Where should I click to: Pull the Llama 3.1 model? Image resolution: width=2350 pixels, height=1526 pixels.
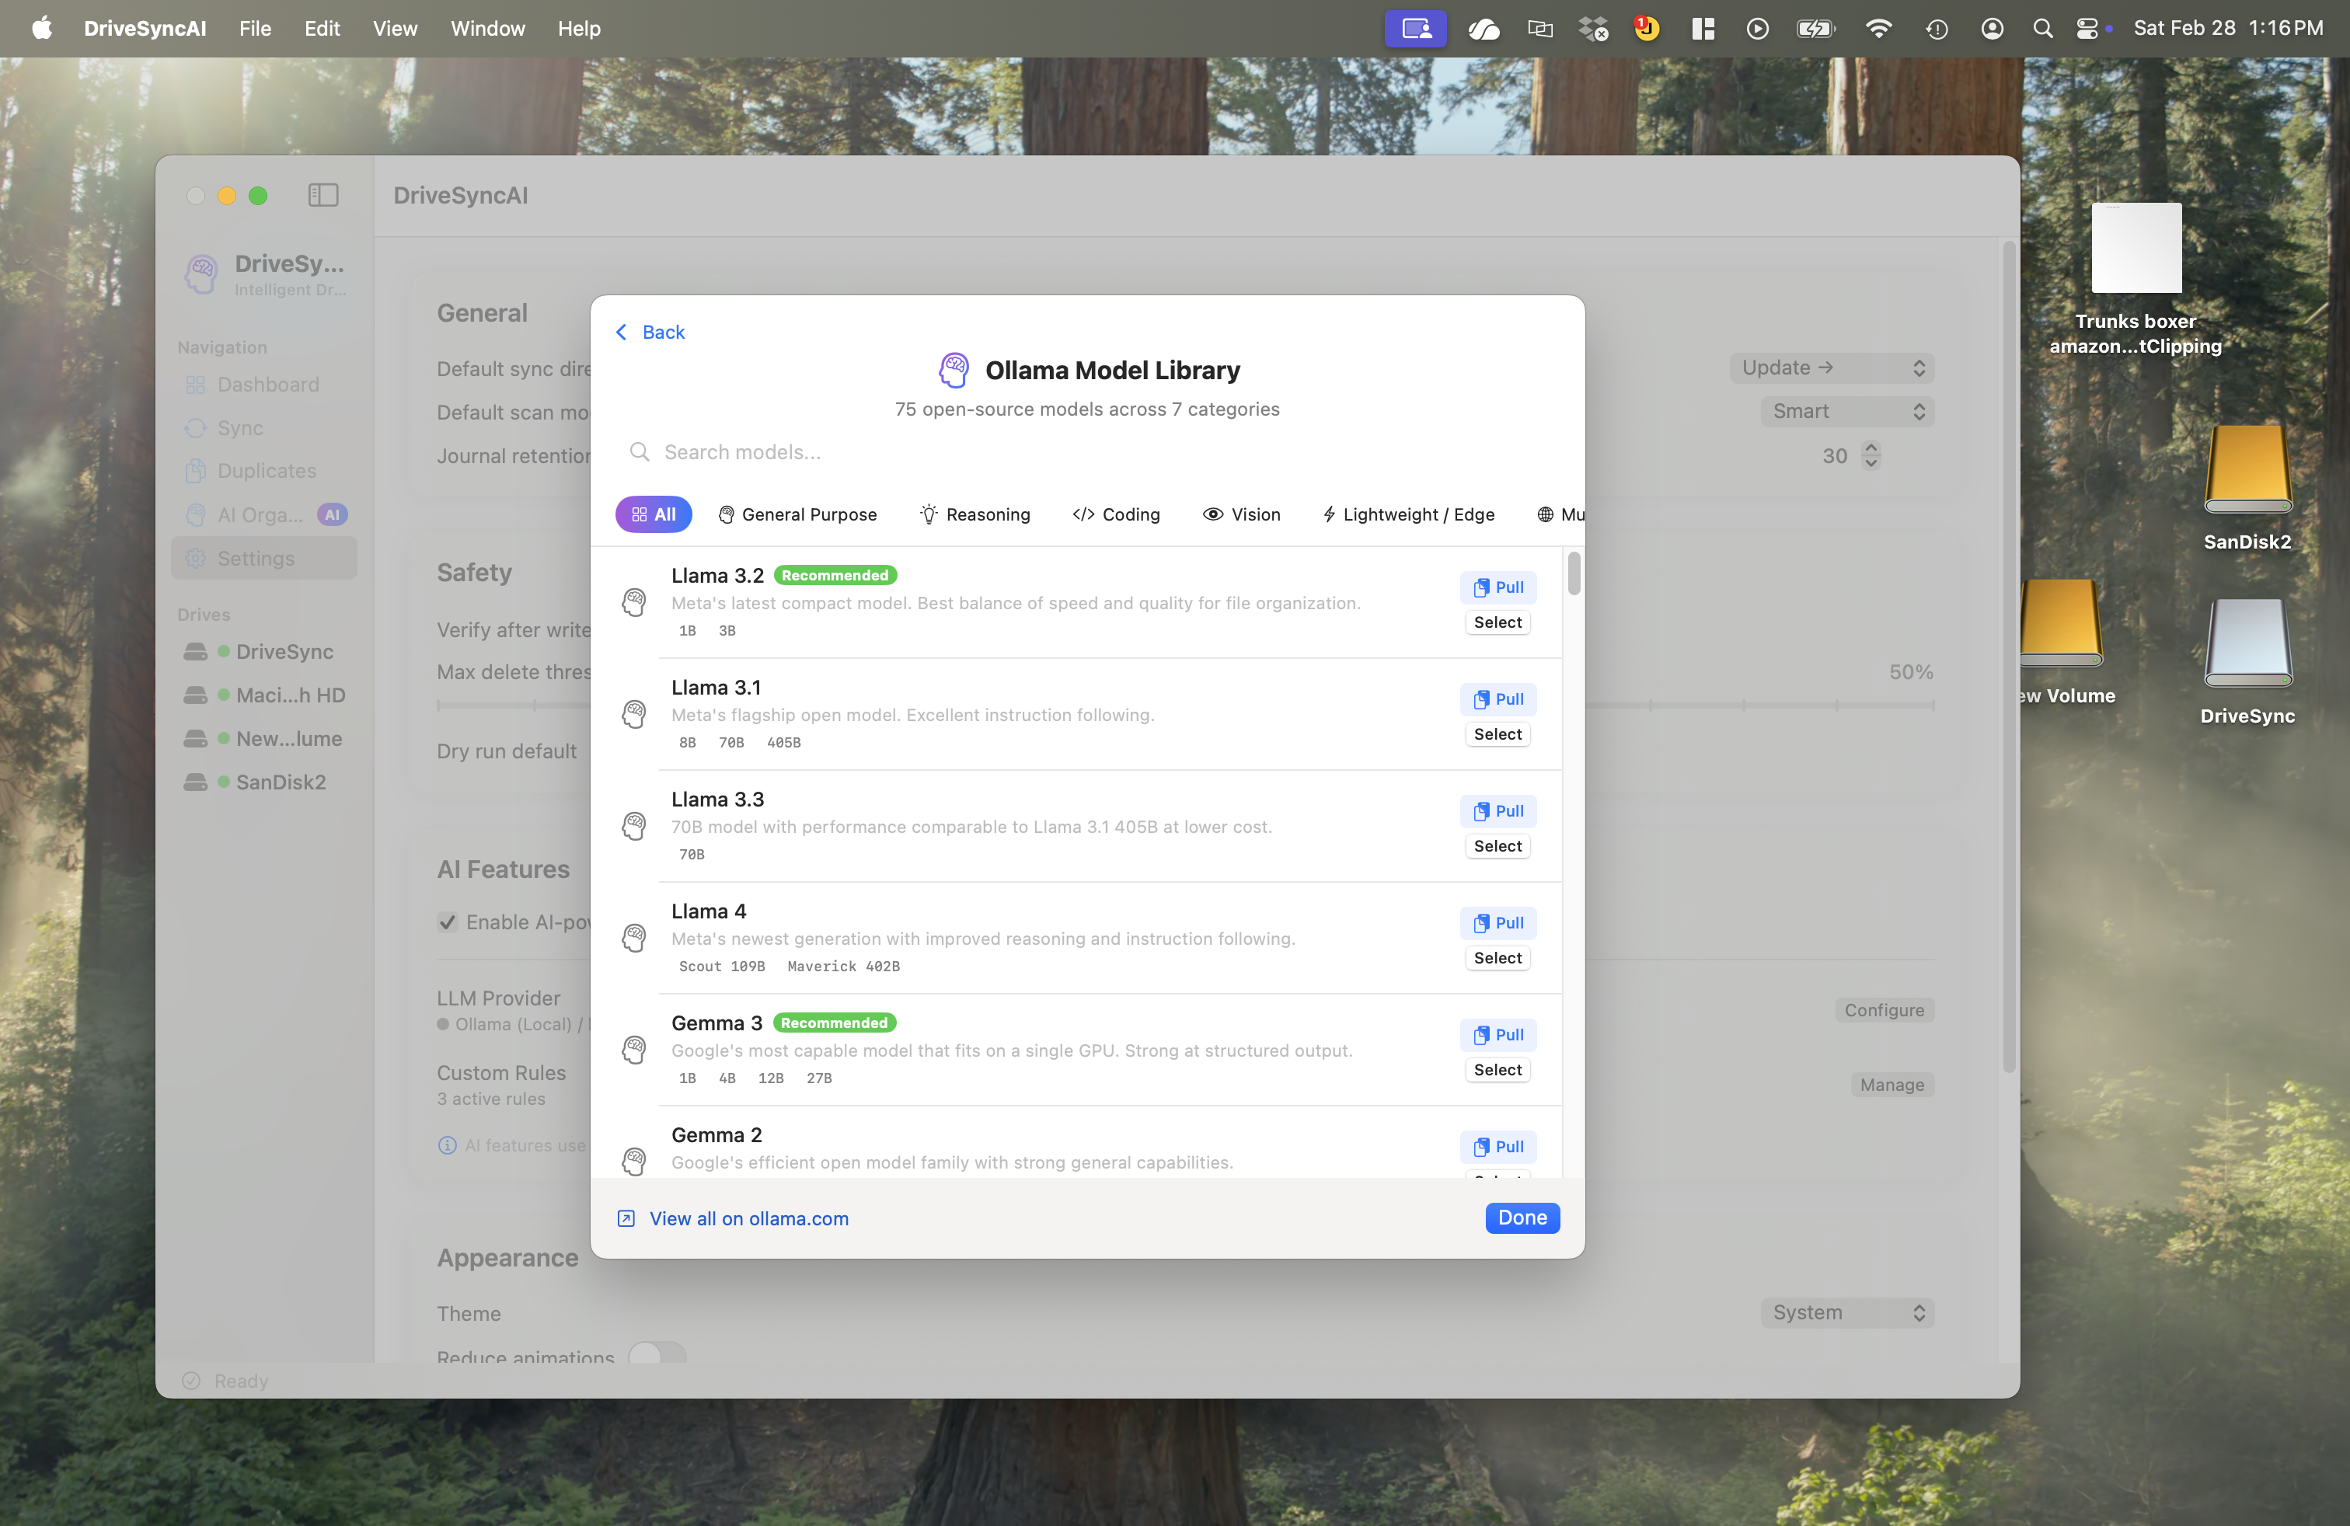tap(1497, 699)
